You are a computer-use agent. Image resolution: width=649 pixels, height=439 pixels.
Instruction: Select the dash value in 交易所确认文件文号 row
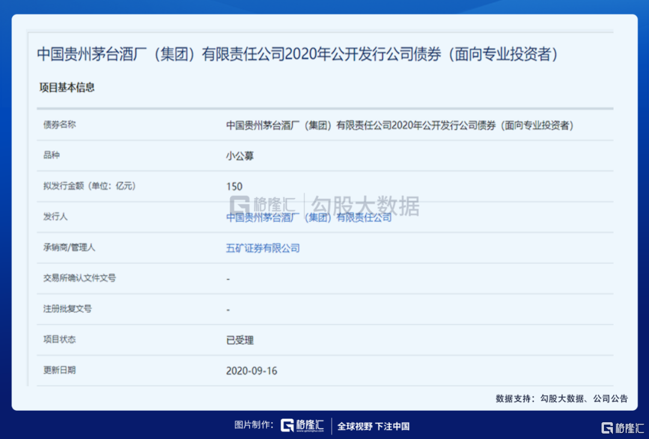[228, 279]
